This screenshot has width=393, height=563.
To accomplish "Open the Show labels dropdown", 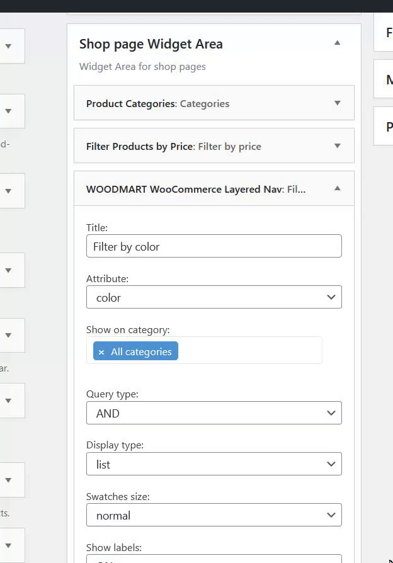I will tap(214, 559).
